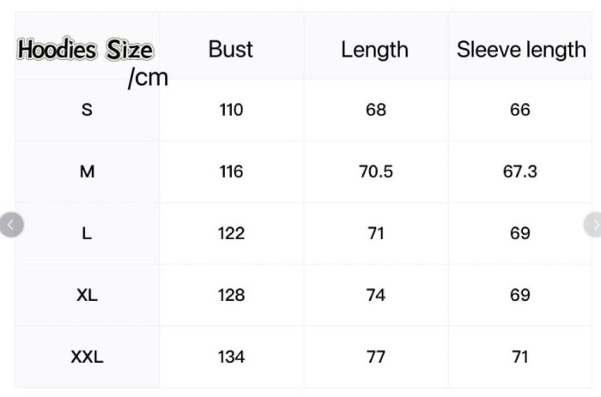Click the length value 74 for size XL
This screenshot has height=397, width=601.
click(375, 295)
